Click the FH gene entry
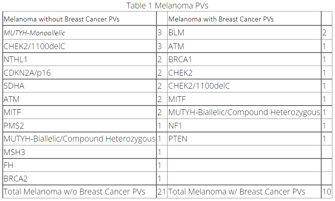The height and width of the screenshot is (201, 335). (8, 165)
